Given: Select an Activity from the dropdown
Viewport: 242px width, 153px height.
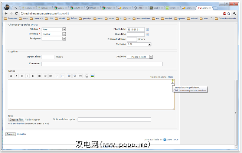Looking at the screenshot, I should pos(140,57).
